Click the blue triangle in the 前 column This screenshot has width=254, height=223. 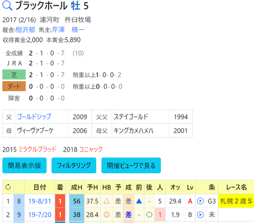139,201
